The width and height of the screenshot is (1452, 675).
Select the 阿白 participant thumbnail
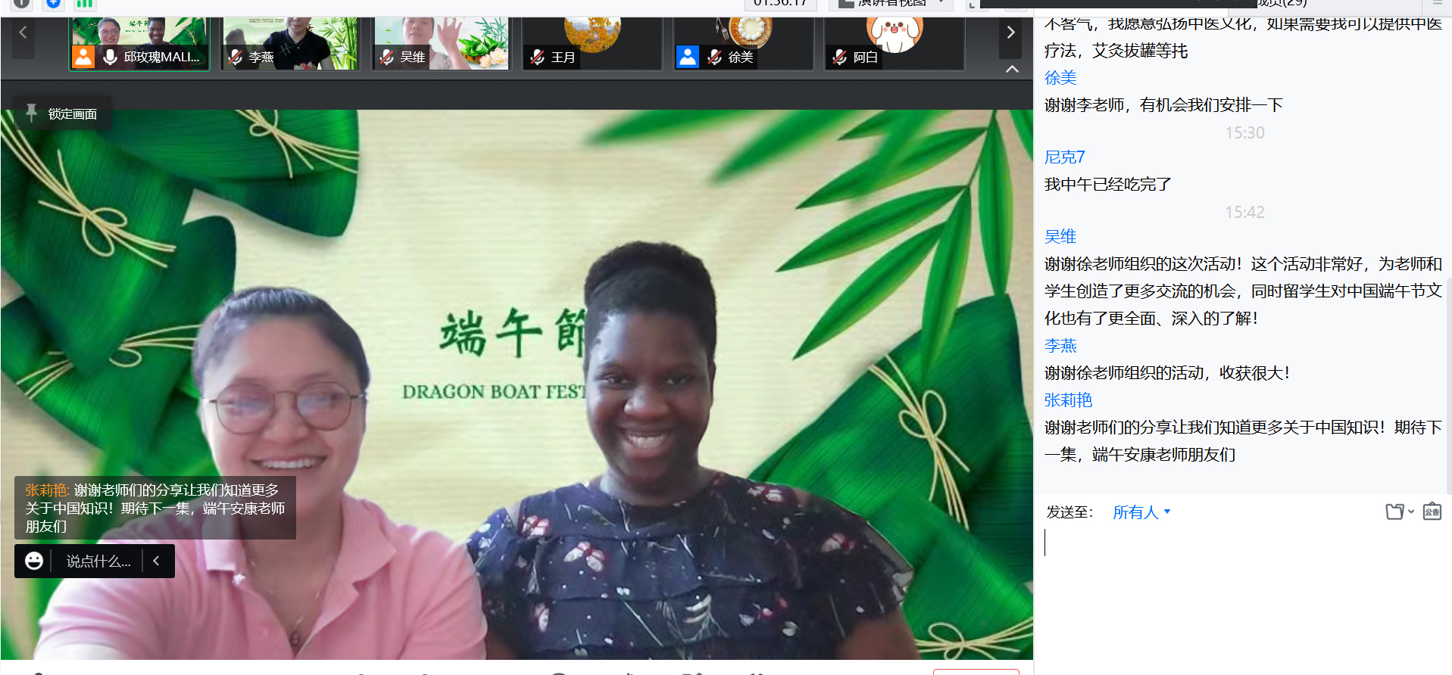click(x=894, y=44)
